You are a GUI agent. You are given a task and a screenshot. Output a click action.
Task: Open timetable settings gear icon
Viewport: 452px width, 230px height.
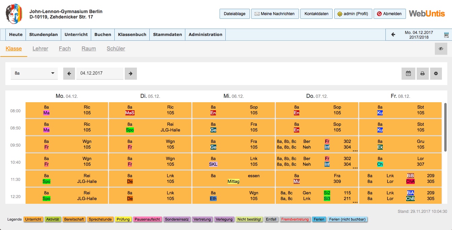tap(436, 74)
